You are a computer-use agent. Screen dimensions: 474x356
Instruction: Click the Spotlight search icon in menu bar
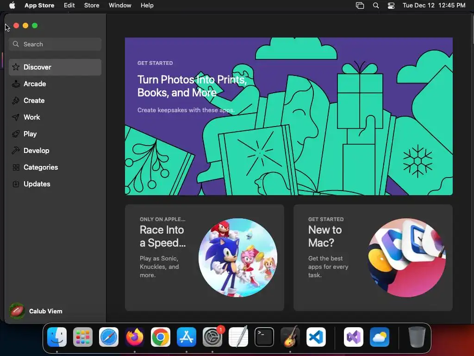point(376,6)
